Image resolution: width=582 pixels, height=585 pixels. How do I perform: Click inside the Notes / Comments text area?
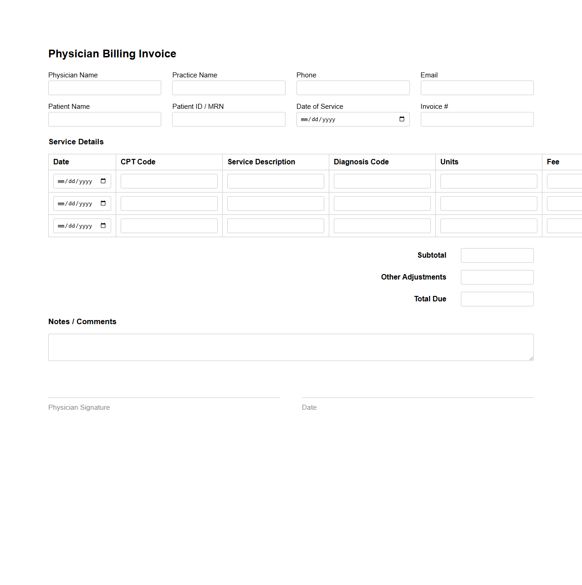tap(291, 347)
